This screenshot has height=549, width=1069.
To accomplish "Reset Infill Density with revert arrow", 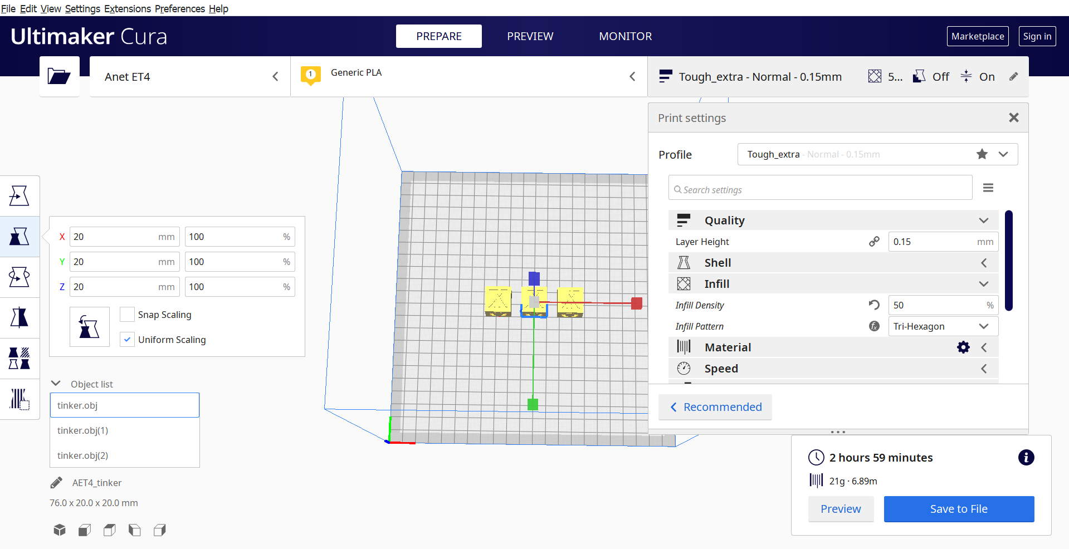I will tap(874, 305).
